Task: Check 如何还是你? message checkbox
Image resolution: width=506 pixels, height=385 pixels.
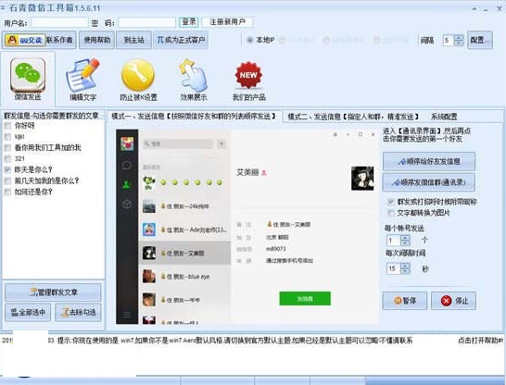Action: (x=7, y=192)
